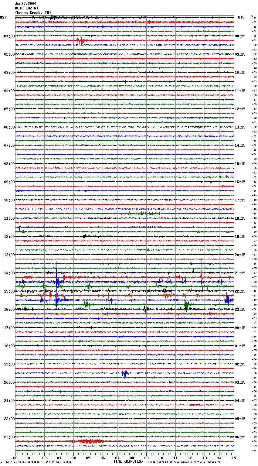Viewport: 258px width, 466px height.
Task: Select the 09:00 MST row label
Action: (x=9, y=182)
